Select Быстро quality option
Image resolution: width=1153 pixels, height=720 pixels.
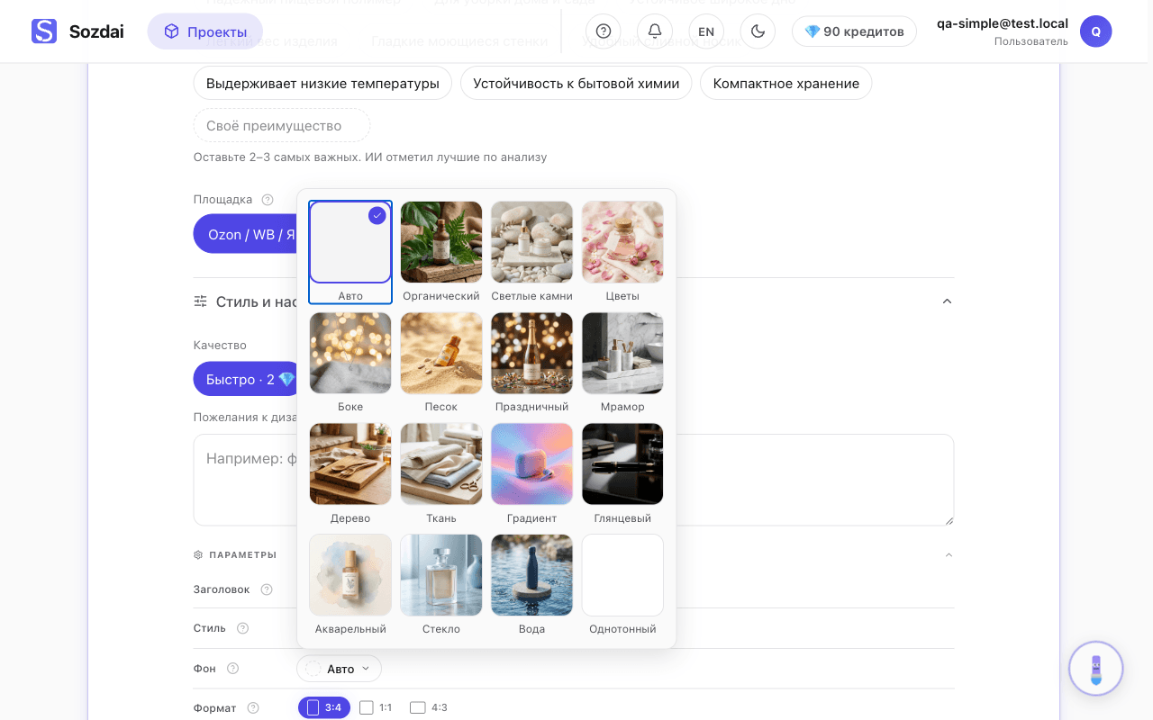(246, 379)
